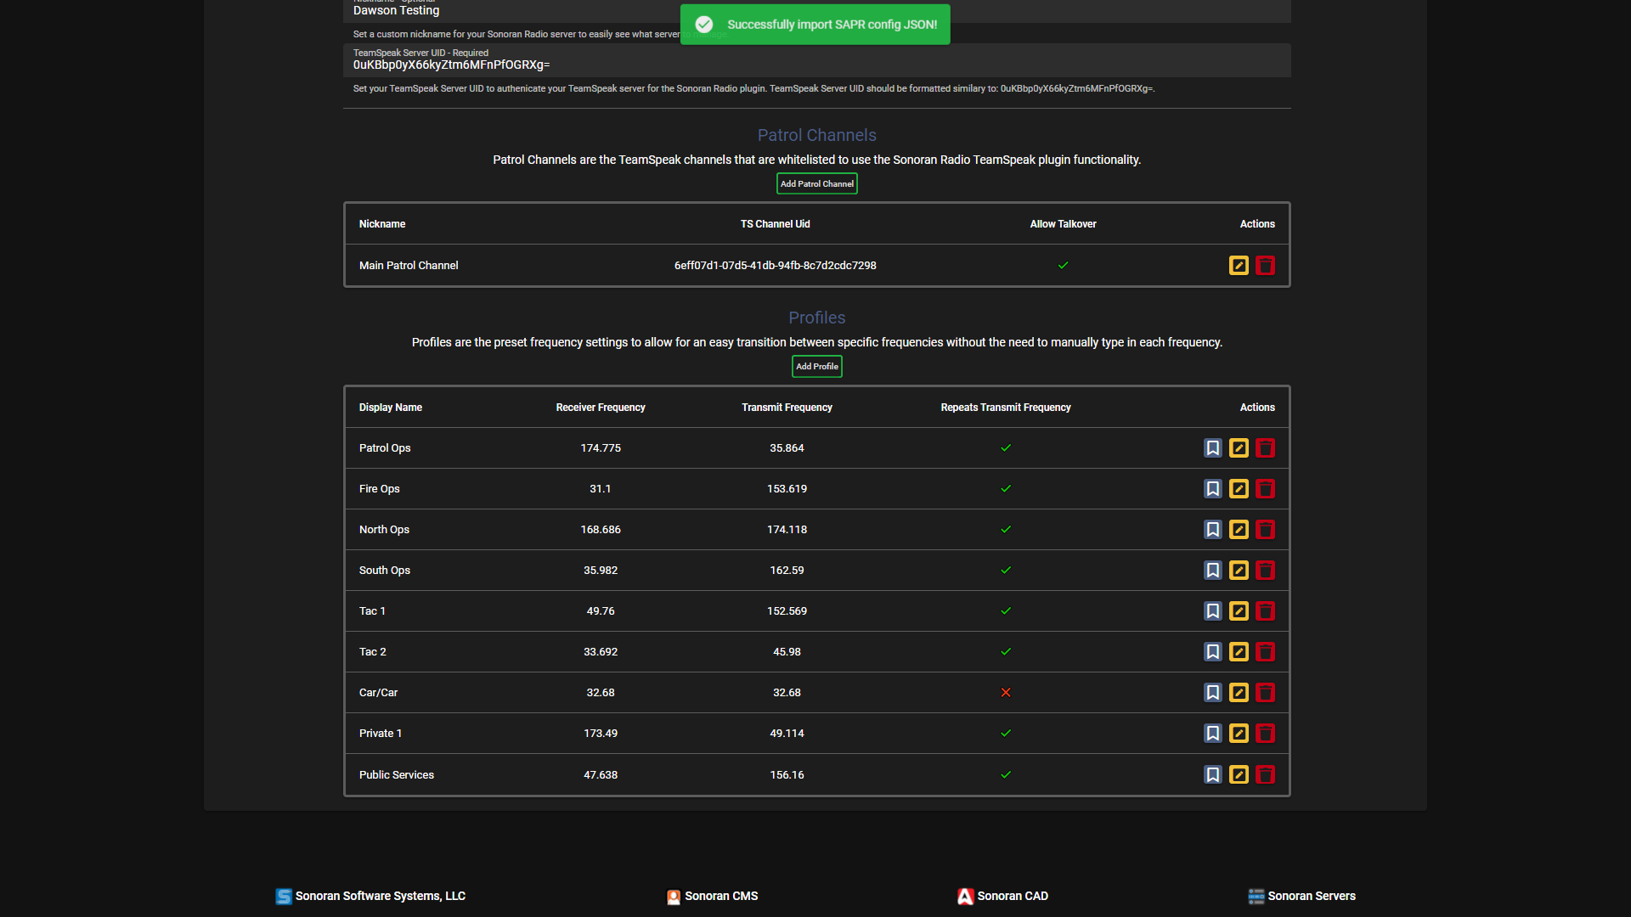Delete the Private 1 profile

point(1265,734)
